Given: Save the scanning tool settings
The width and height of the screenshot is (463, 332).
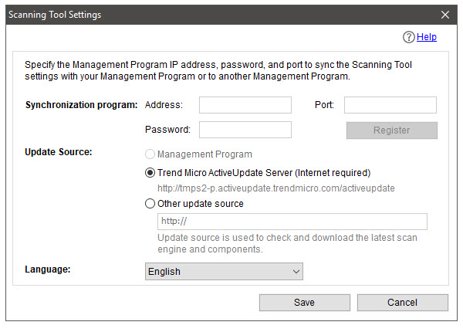Looking at the screenshot, I should click(x=304, y=303).
